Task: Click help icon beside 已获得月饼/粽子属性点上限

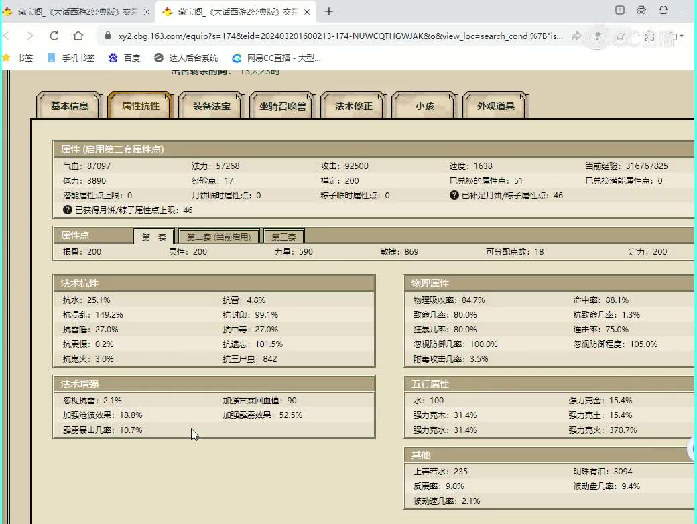Action: coord(68,210)
